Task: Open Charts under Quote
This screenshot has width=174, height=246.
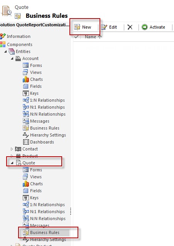Action: point(33,184)
